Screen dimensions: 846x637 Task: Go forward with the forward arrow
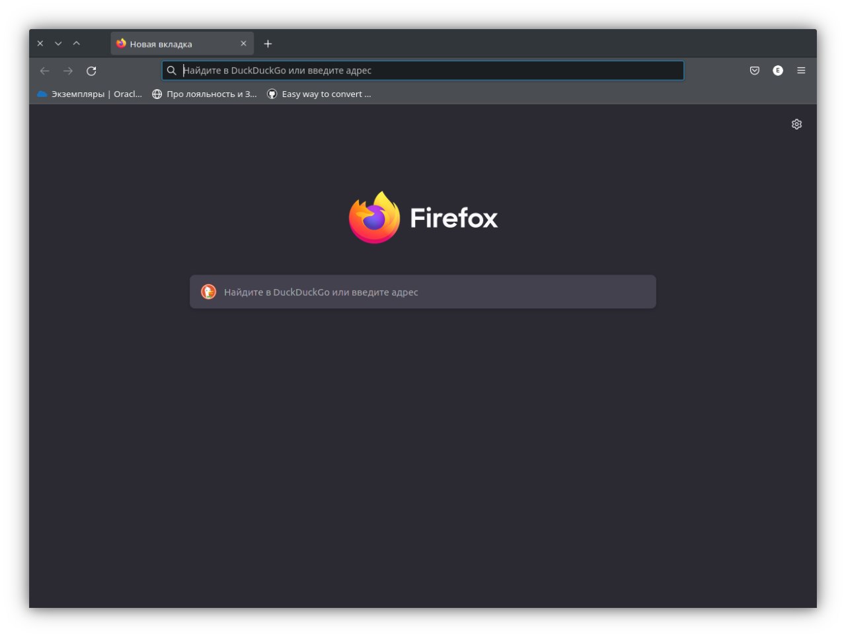pos(68,71)
